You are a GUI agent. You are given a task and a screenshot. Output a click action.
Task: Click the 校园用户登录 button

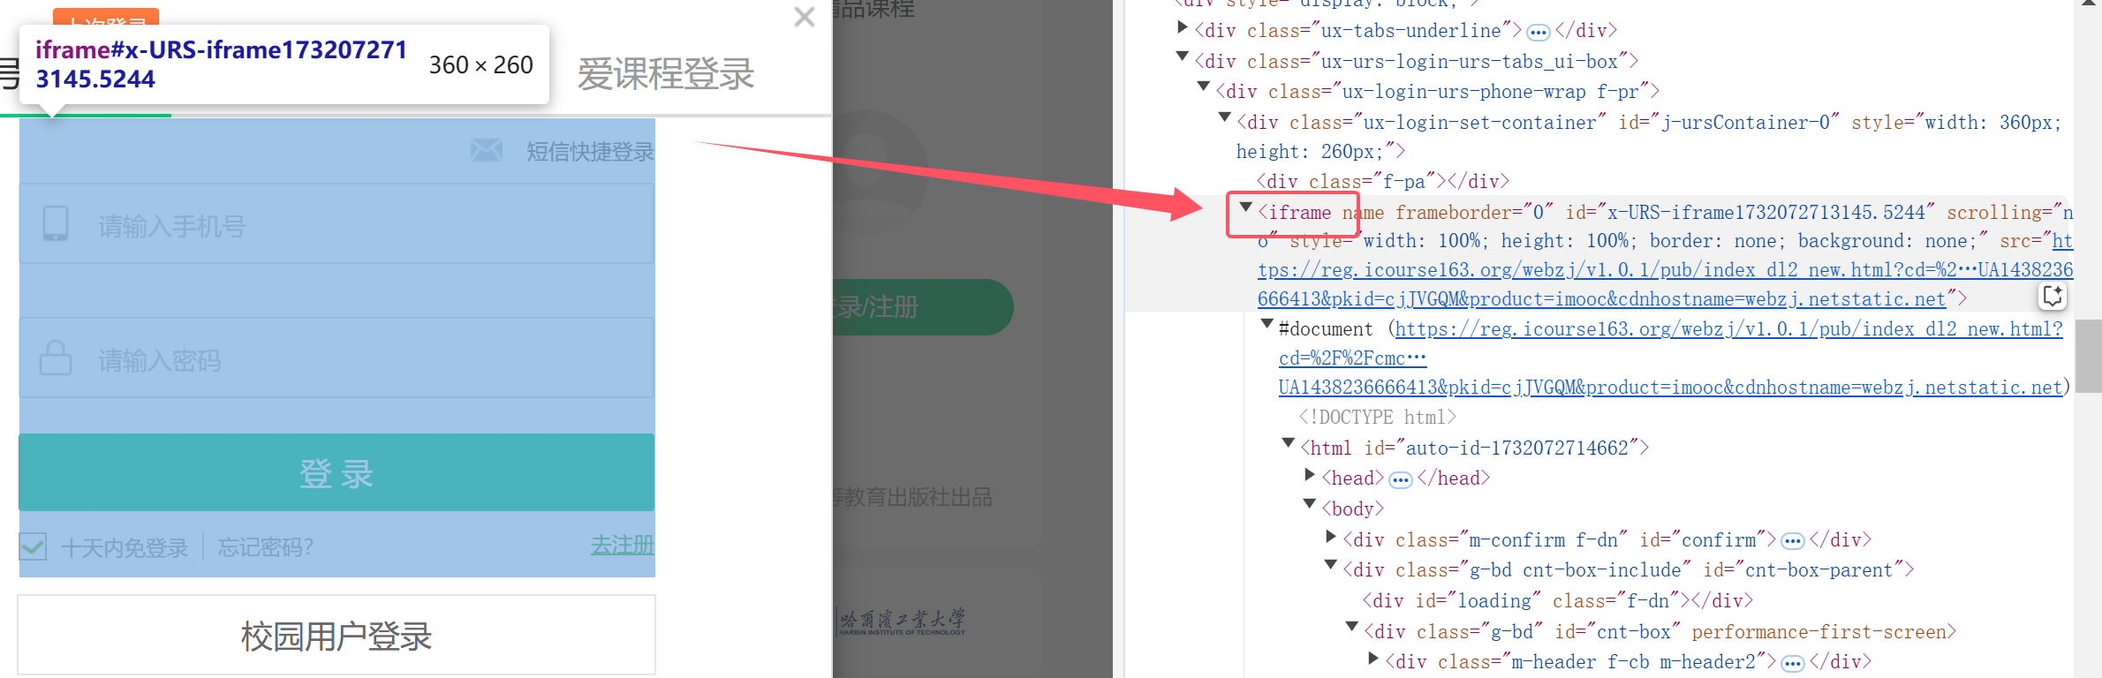[336, 635]
